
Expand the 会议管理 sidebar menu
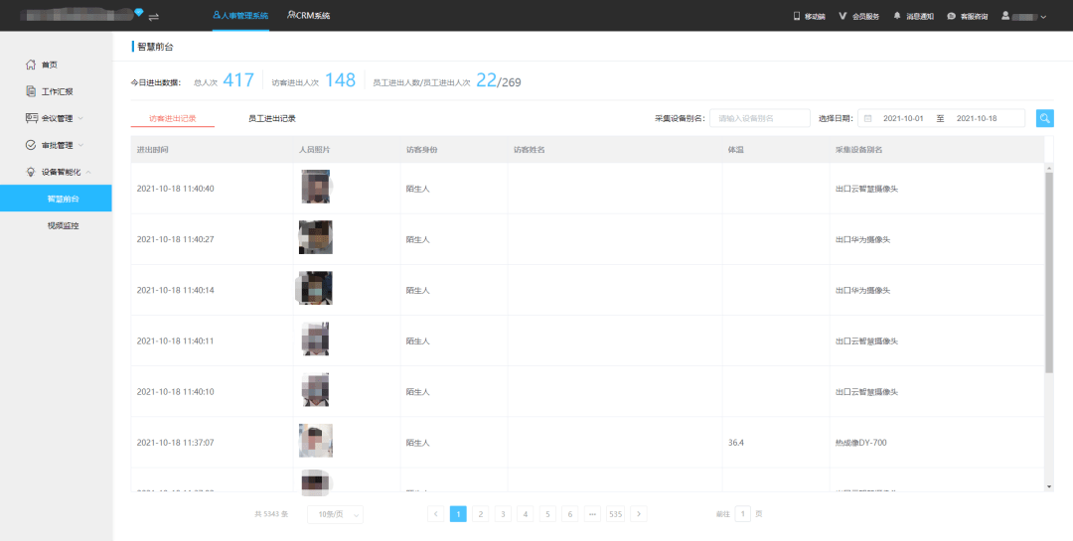56,118
